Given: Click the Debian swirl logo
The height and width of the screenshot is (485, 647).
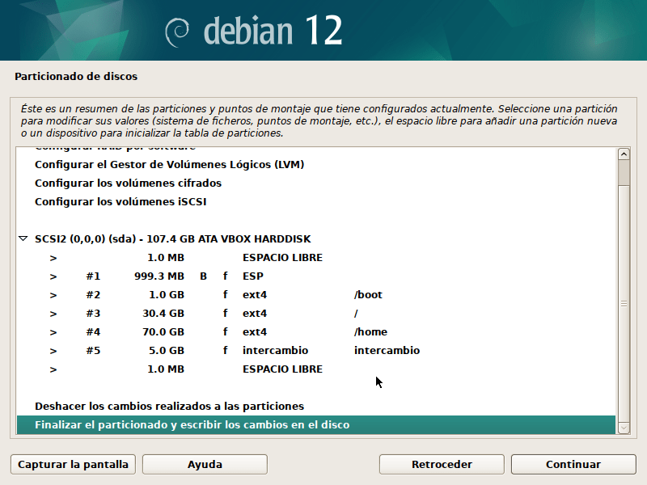Looking at the screenshot, I should click(x=177, y=32).
